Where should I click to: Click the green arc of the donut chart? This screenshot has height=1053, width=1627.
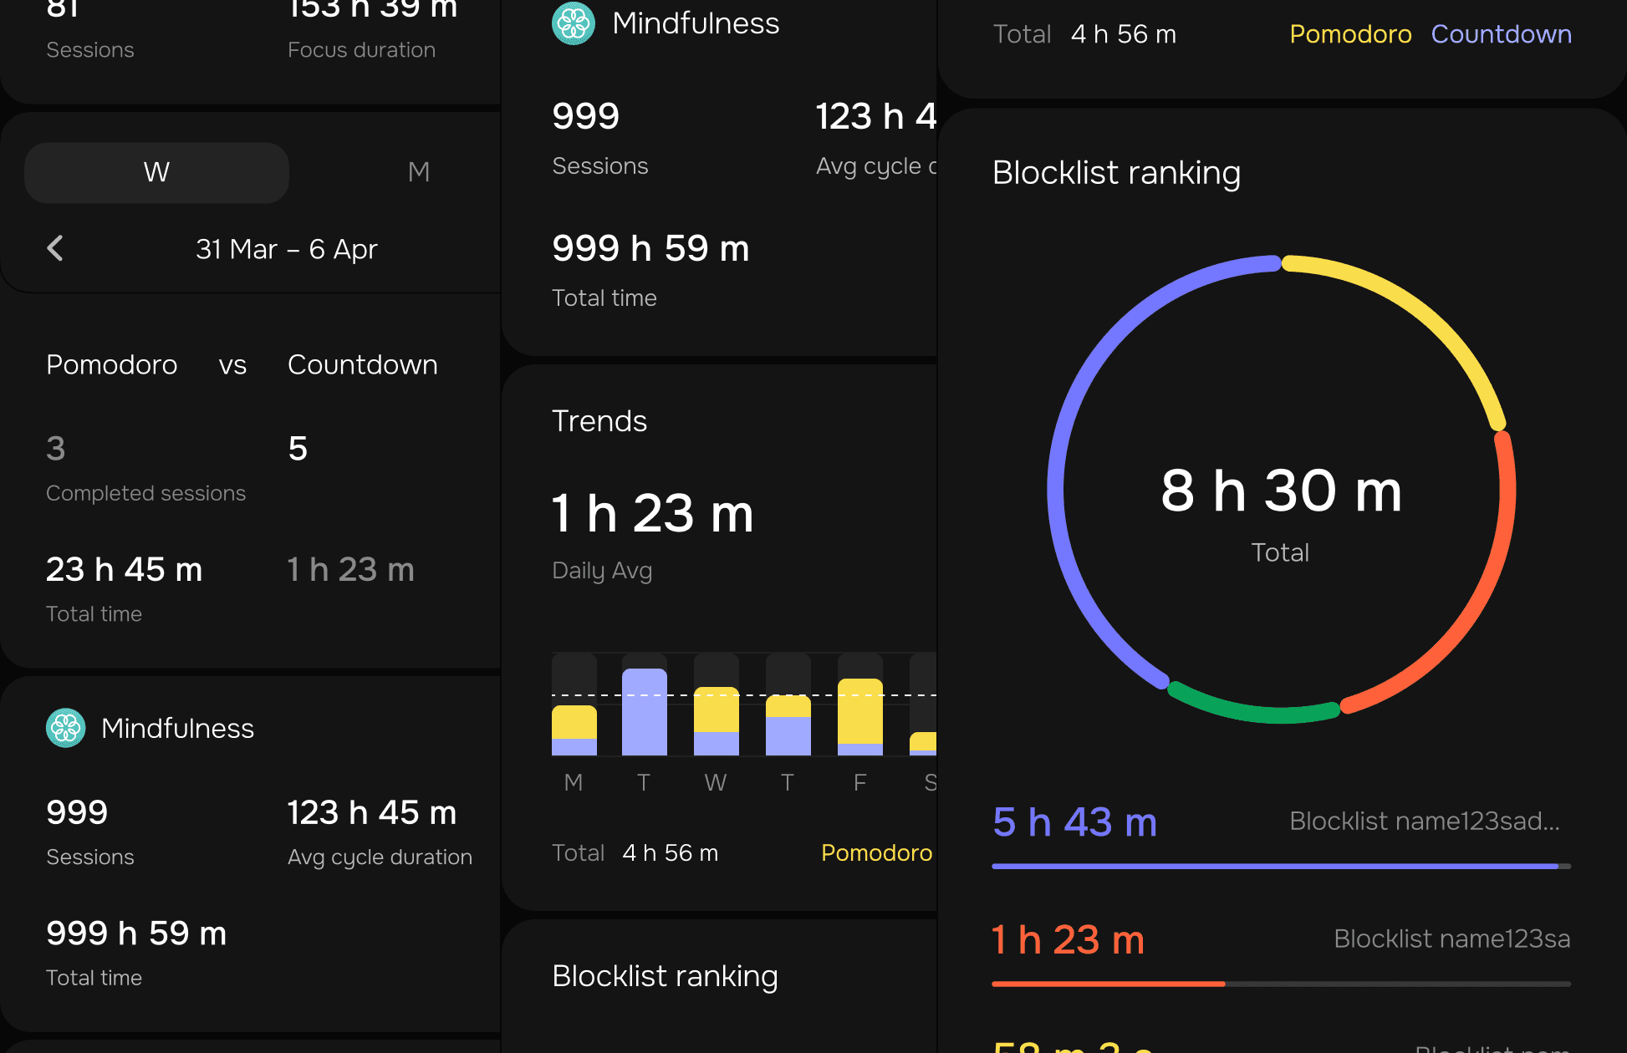point(1254,711)
